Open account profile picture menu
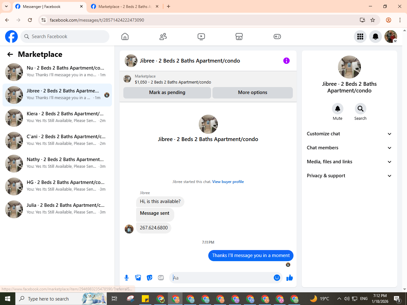Screen dimensions: 407x305 pos(391,37)
